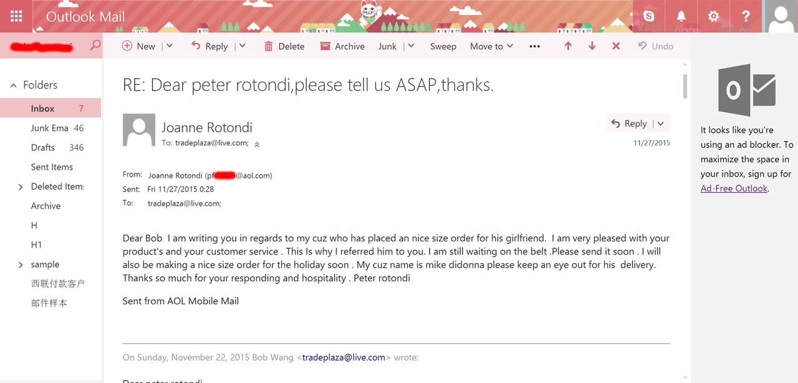The height and width of the screenshot is (383, 798).
Task: Open Skype from the top bar
Action: (x=649, y=16)
